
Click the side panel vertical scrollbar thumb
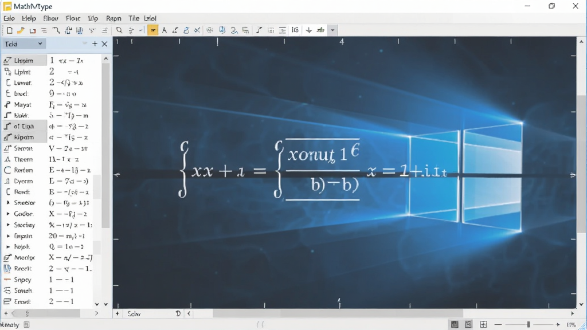coord(106,145)
